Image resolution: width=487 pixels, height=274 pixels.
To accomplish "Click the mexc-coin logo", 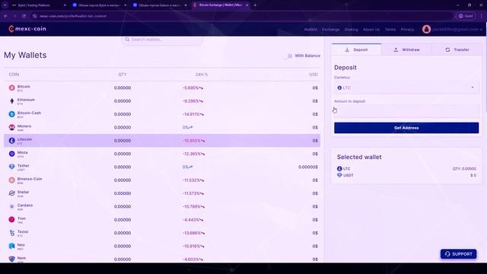I will [27, 29].
